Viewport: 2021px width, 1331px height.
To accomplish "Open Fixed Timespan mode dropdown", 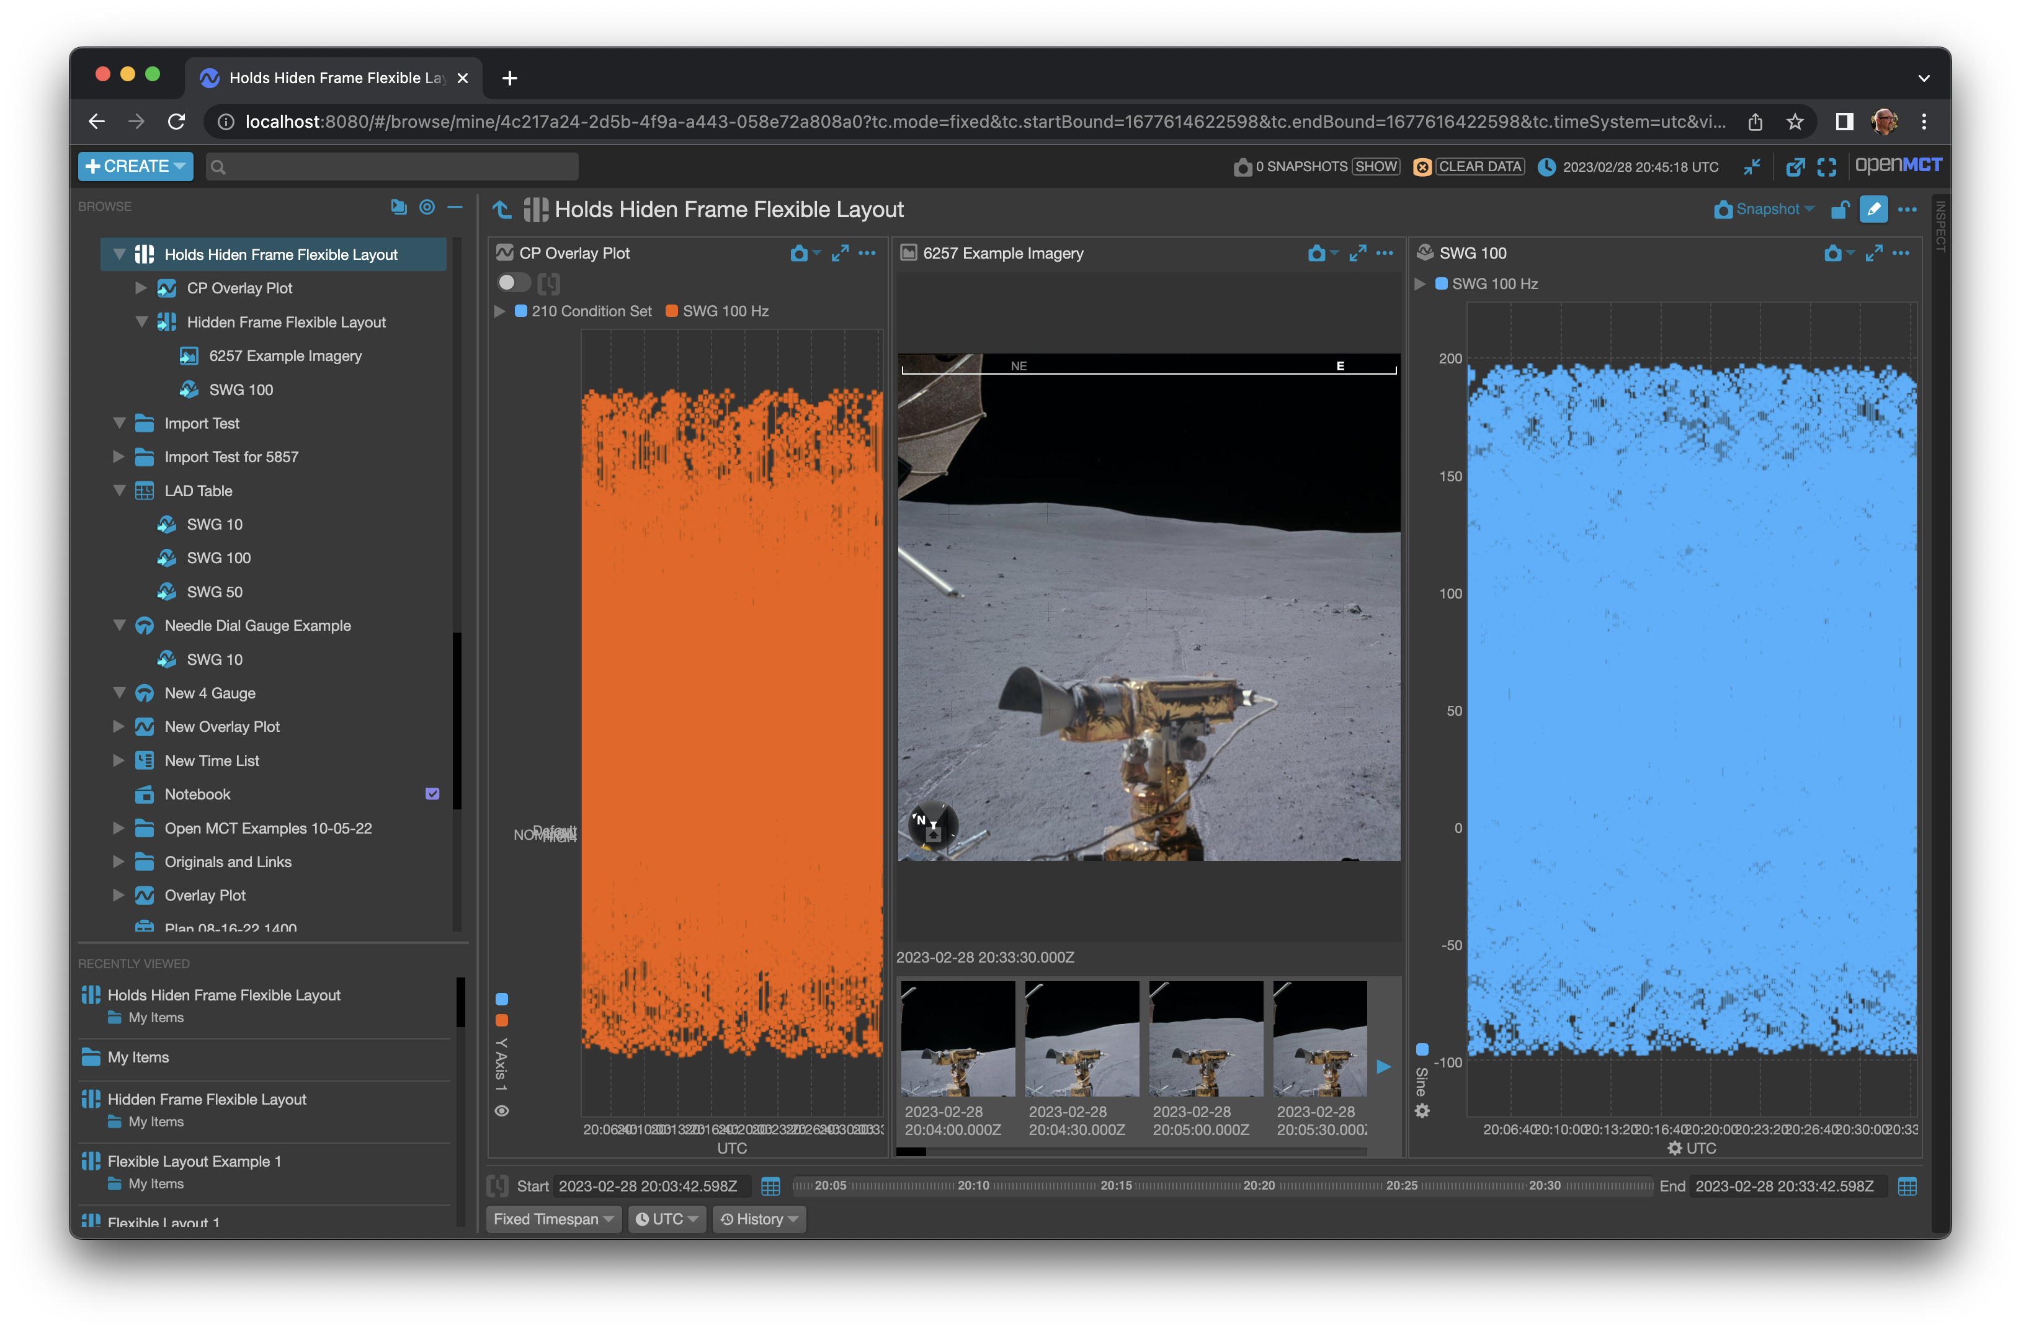I will click(x=554, y=1220).
